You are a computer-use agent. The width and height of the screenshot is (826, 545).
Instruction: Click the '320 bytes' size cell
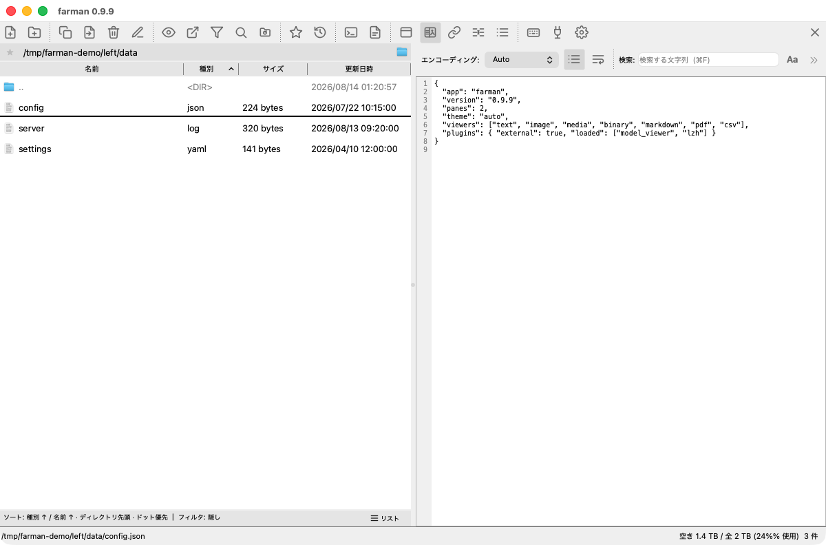pyautogui.click(x=262, y=129)
